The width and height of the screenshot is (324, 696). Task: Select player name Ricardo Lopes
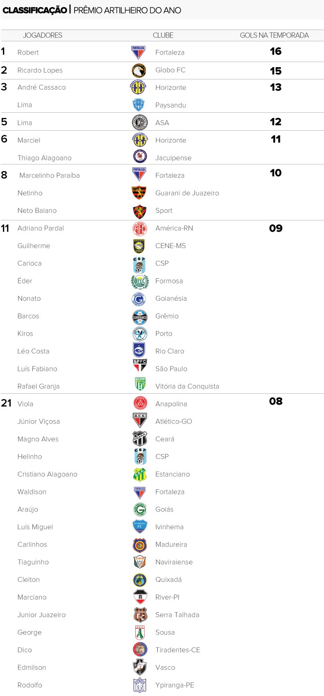click(x=40, y=70)
